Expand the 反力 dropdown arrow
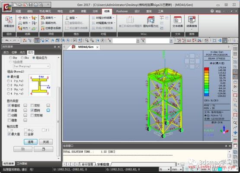This screenshot has width=240, height=173. [29, 18]
